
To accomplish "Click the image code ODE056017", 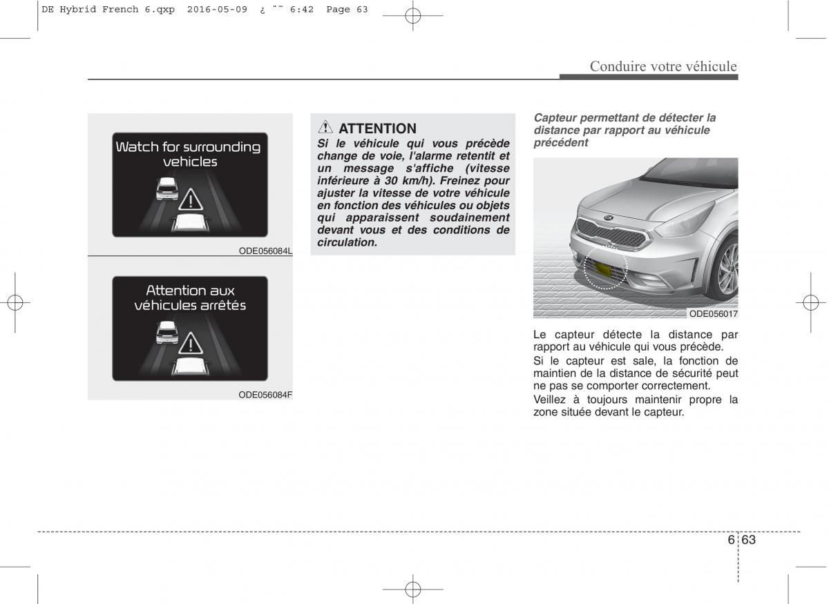I will click(x=713, y=313).
